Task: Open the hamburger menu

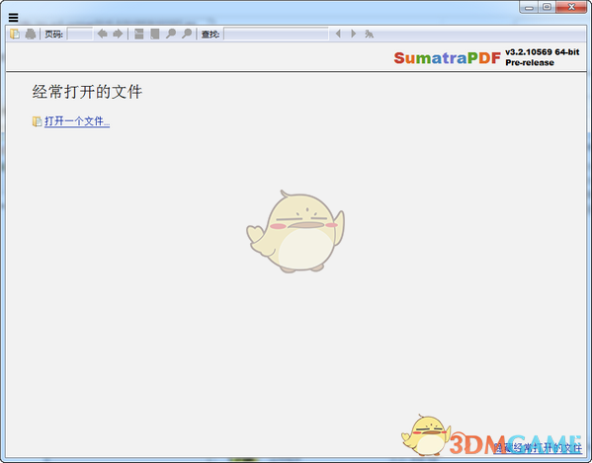Action: click(13, 18)
